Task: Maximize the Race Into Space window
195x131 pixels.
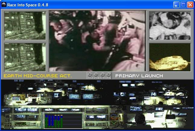Action: (x=183, y=5)
